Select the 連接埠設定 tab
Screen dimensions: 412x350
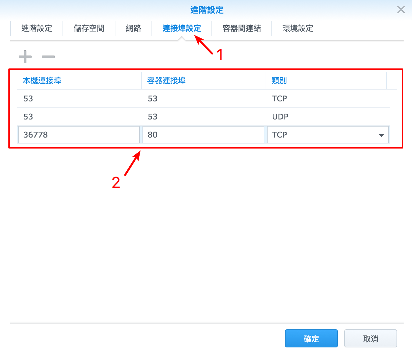[x=181, y=28]
